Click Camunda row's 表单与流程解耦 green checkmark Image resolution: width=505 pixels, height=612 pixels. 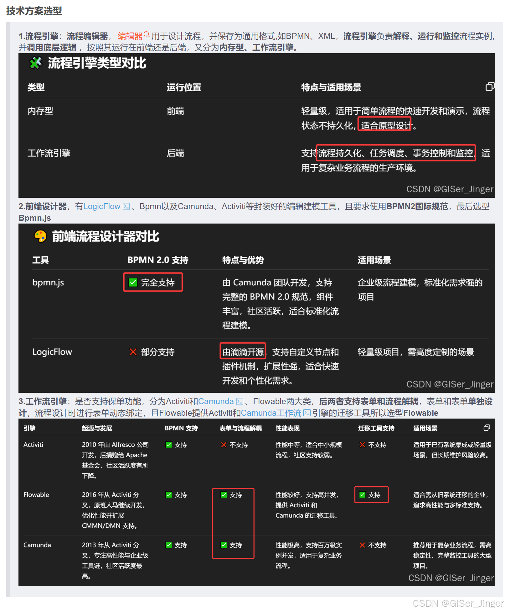tap(224, 545)
